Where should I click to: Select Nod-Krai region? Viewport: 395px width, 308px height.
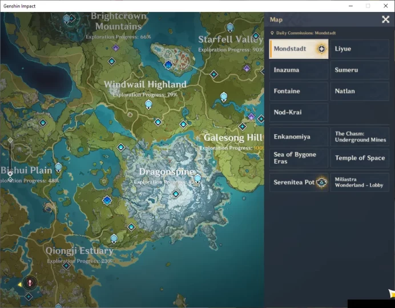(299, 112)
